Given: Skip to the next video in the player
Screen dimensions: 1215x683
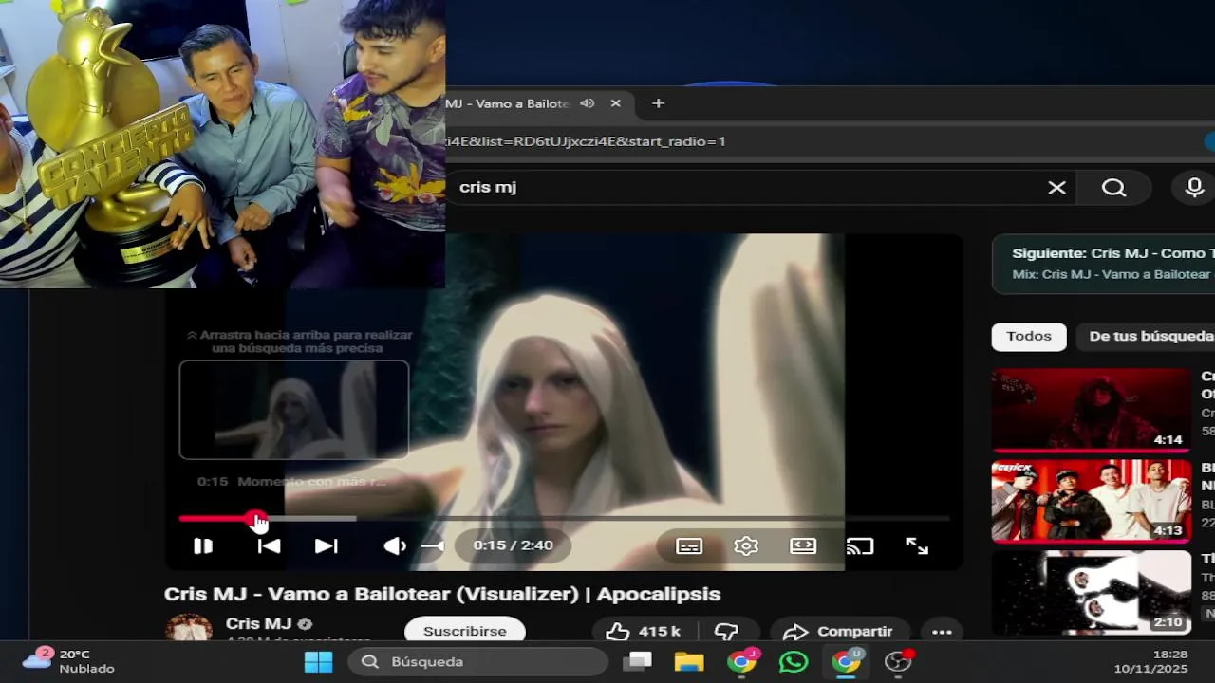Looking at the screenshot, I should tap(326, 545).
